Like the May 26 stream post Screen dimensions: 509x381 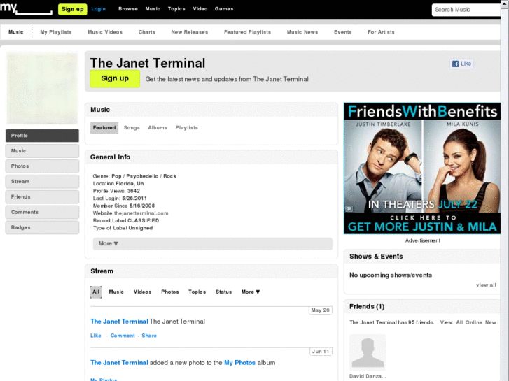coord(96,336)
